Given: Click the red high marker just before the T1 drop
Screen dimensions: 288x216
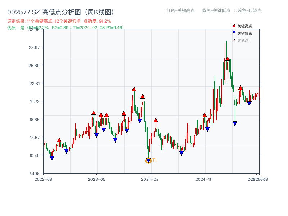Looking at the screenshot, I should pyautogui.click(x=143, y=96).
